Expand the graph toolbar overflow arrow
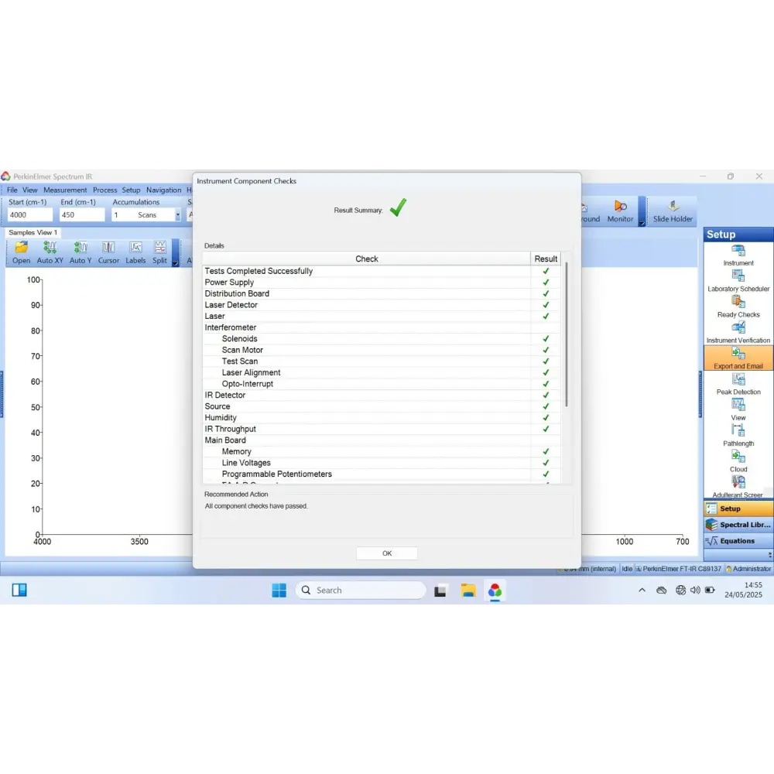This screenshot has width=774, height=774. click(x=175, y=263)
